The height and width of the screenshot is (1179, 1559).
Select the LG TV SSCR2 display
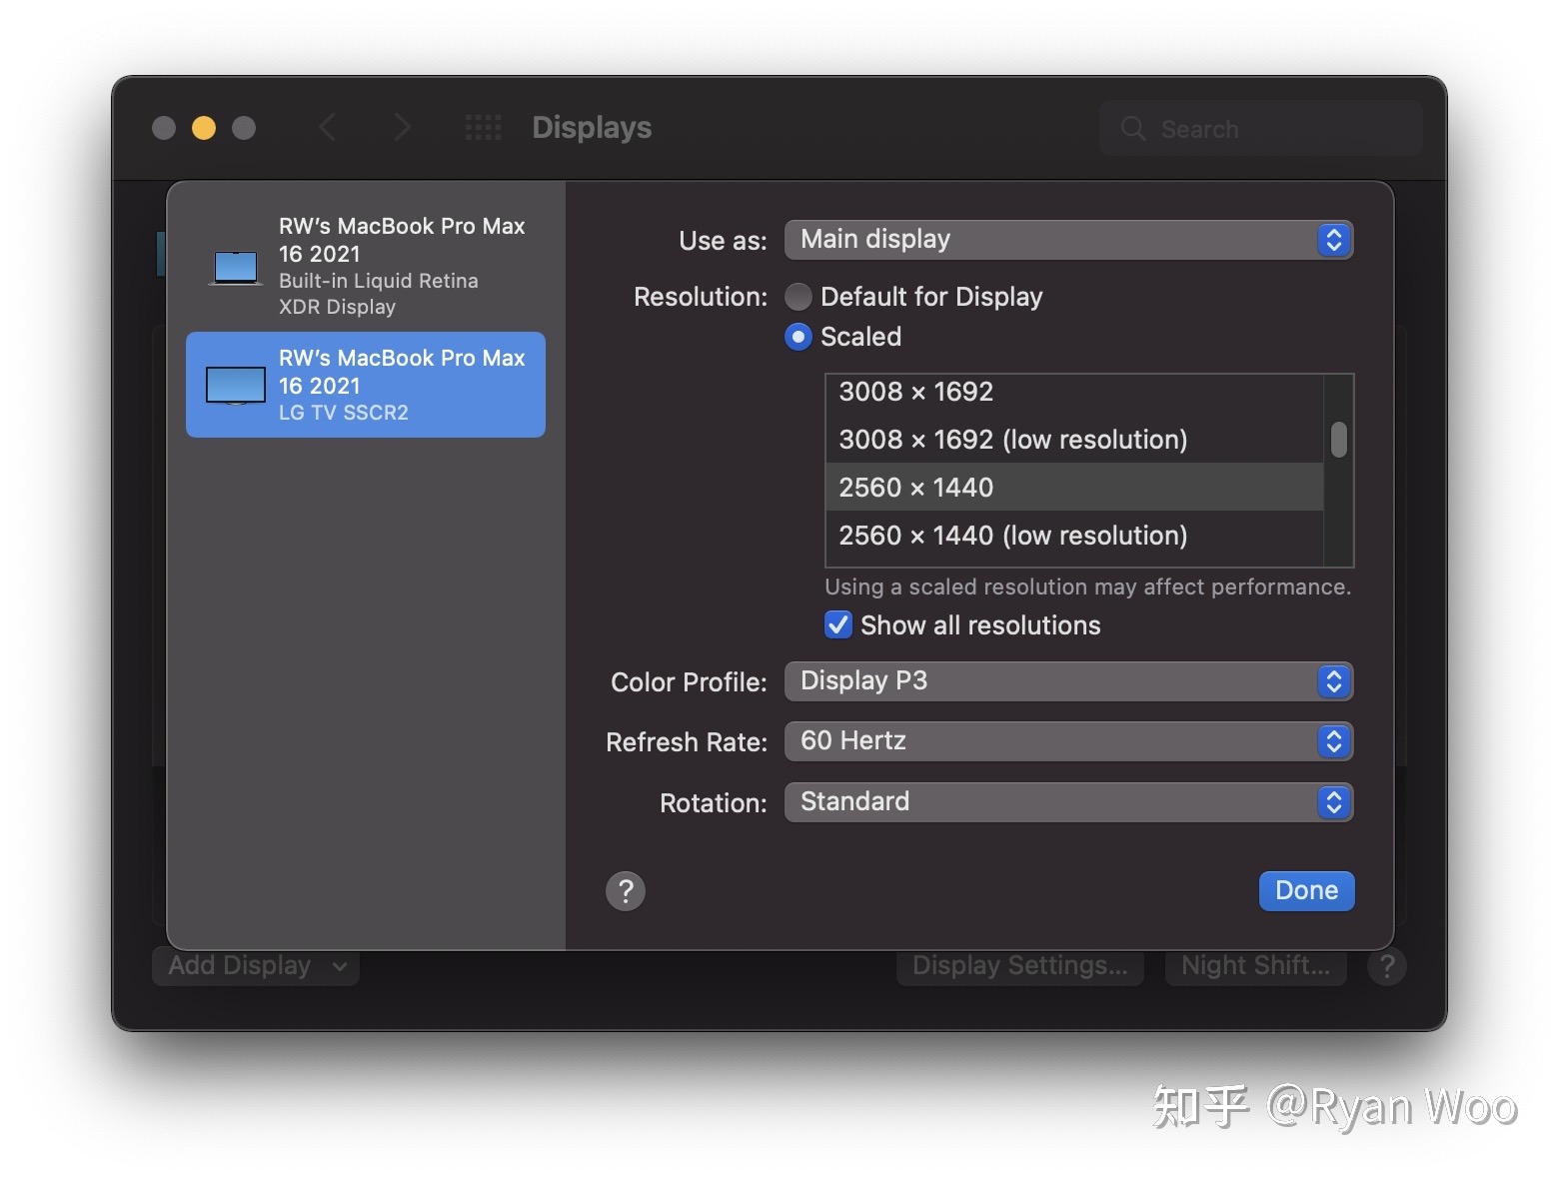pos(366,385)
